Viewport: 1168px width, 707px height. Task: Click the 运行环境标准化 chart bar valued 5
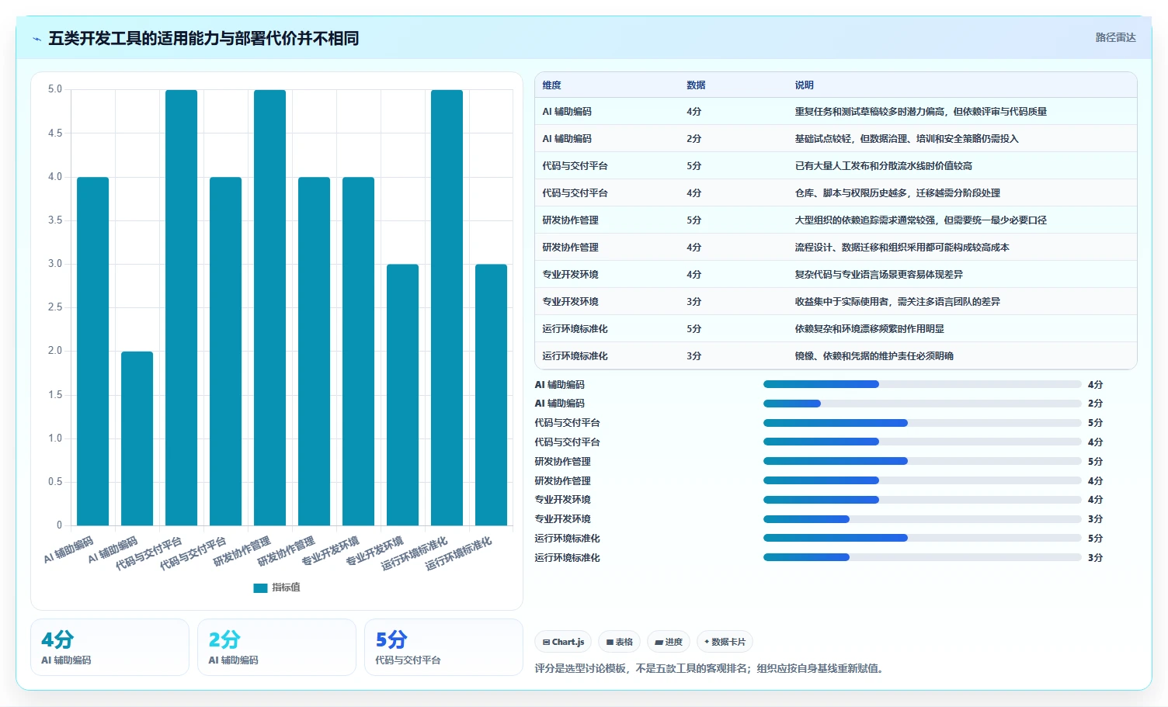pyautogui.click(x=447, y=307)
